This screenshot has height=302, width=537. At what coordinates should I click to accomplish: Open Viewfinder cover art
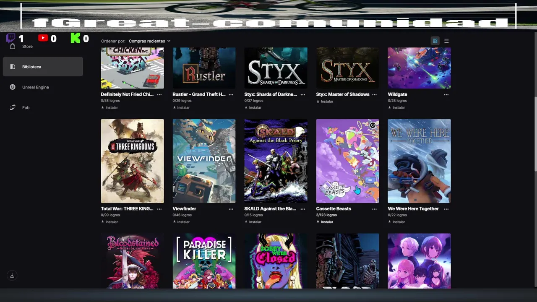(x=204, y=161)
